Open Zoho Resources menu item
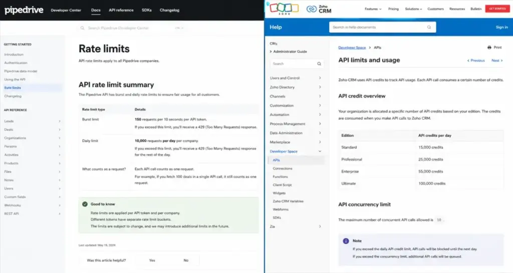Viewport: 513px width, 273px height. (457, 9)
